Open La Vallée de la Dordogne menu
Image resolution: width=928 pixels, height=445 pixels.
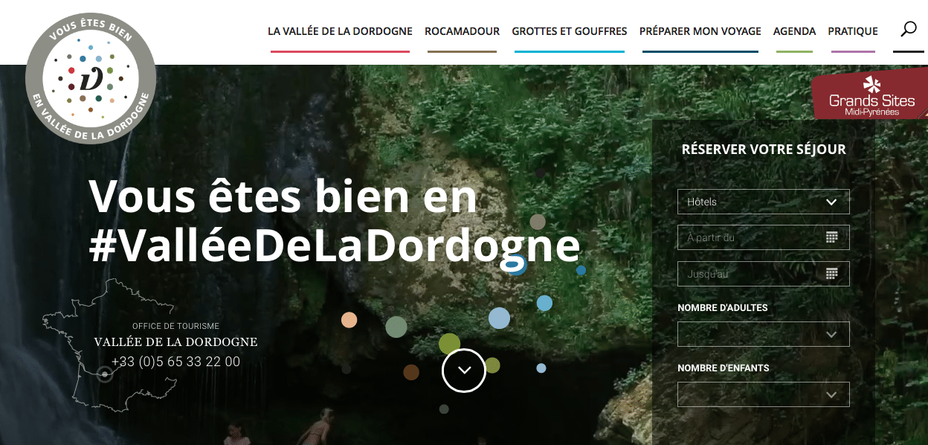[340, 31]
